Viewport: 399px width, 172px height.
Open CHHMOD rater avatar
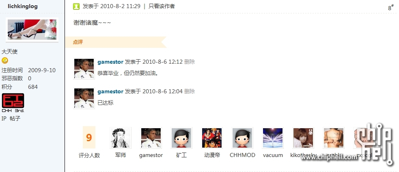(242, 138)
